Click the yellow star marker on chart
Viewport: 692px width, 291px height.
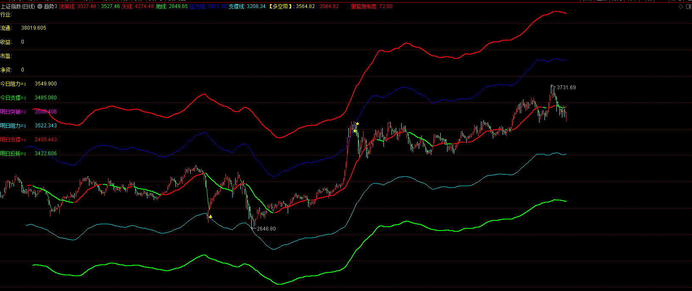point(357,124)
